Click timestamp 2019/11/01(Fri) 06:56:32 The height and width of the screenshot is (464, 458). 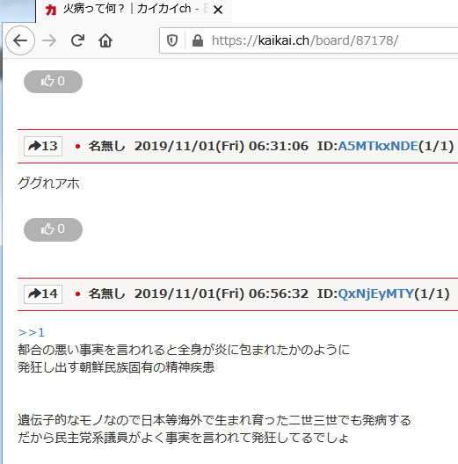point(222,294)
